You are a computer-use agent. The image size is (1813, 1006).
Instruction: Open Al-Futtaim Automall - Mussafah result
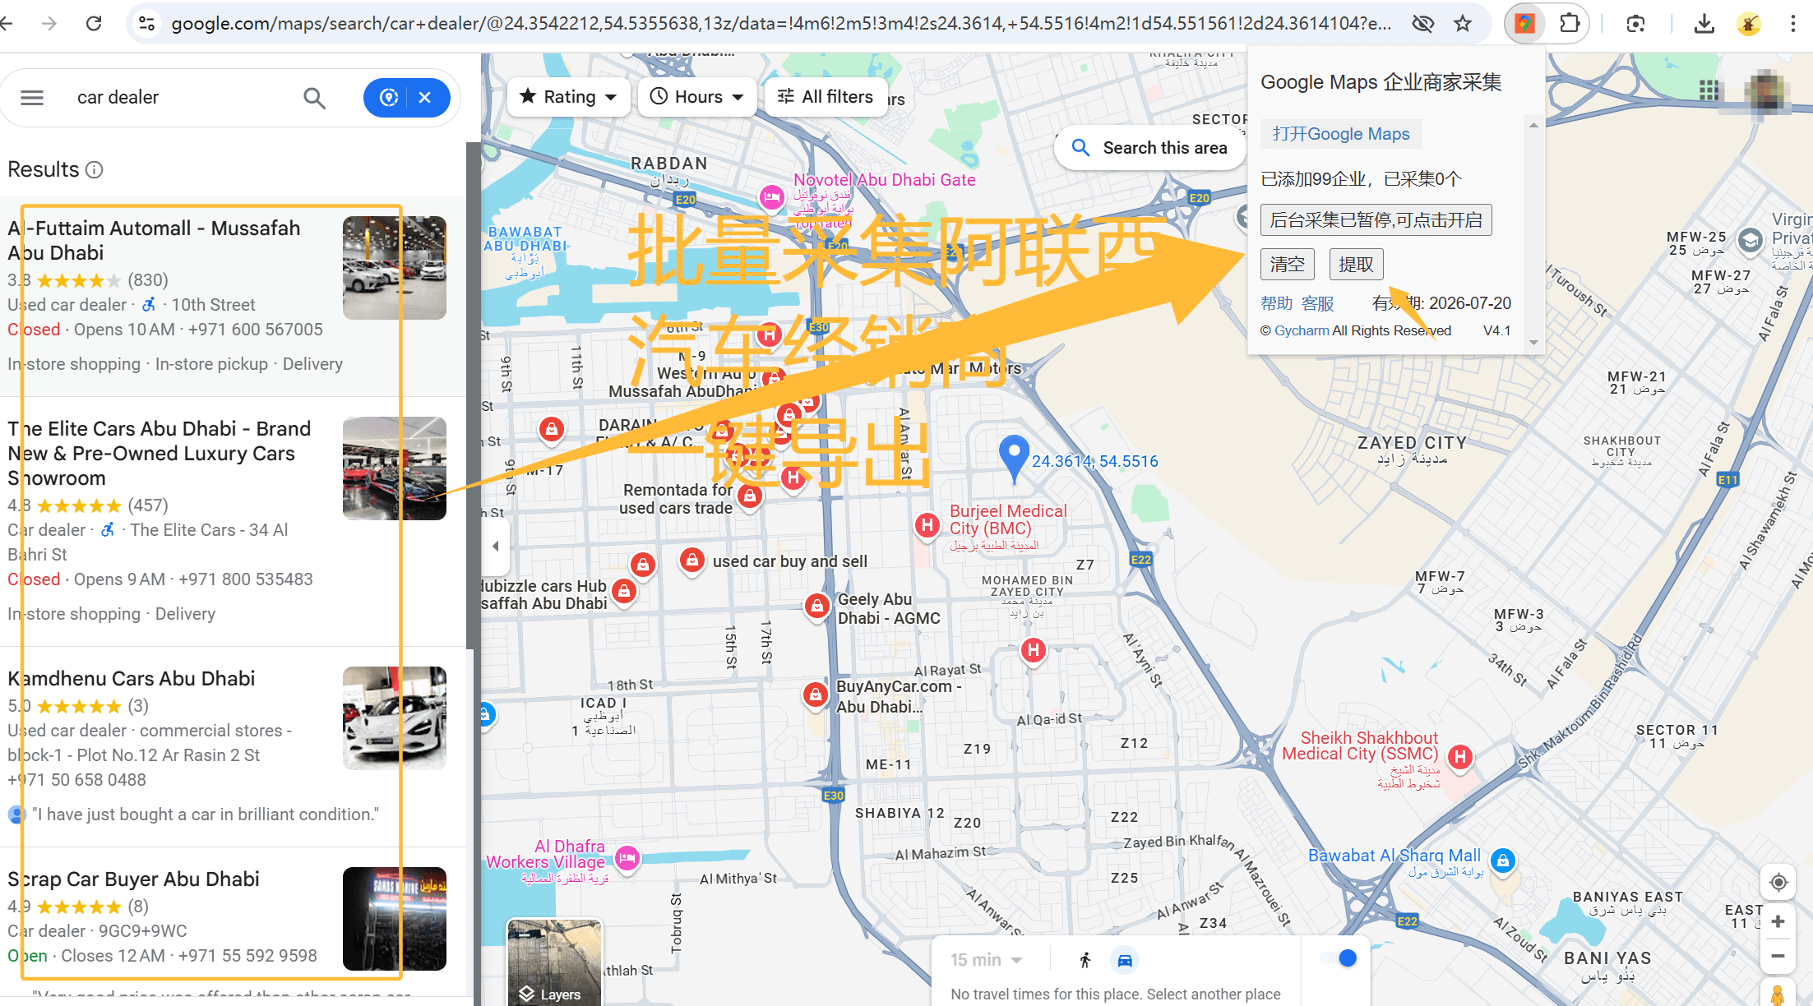point(233,296)
